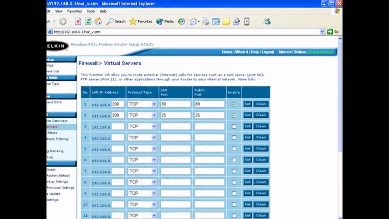
Task: Open the Help link in the router header
Action: coord(255,52)
